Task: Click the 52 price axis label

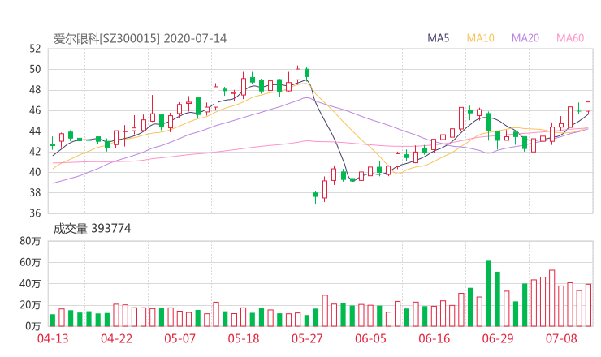Action: [x=35, y=49]
